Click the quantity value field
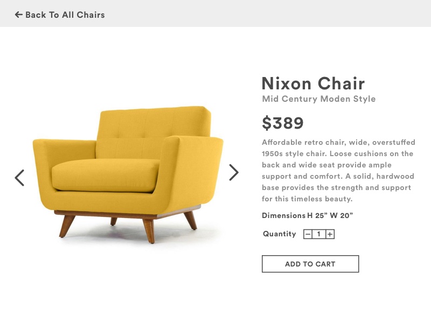The width and height of the screenshot is (431, 323). point(319,234)
